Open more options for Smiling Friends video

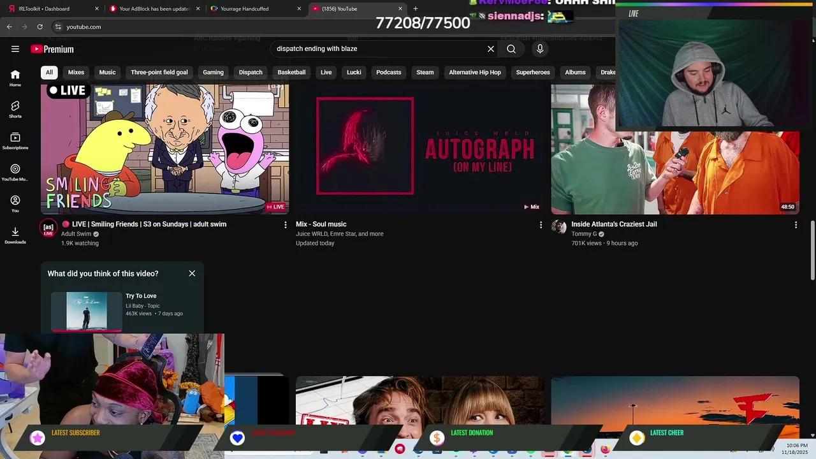point(286,225)
